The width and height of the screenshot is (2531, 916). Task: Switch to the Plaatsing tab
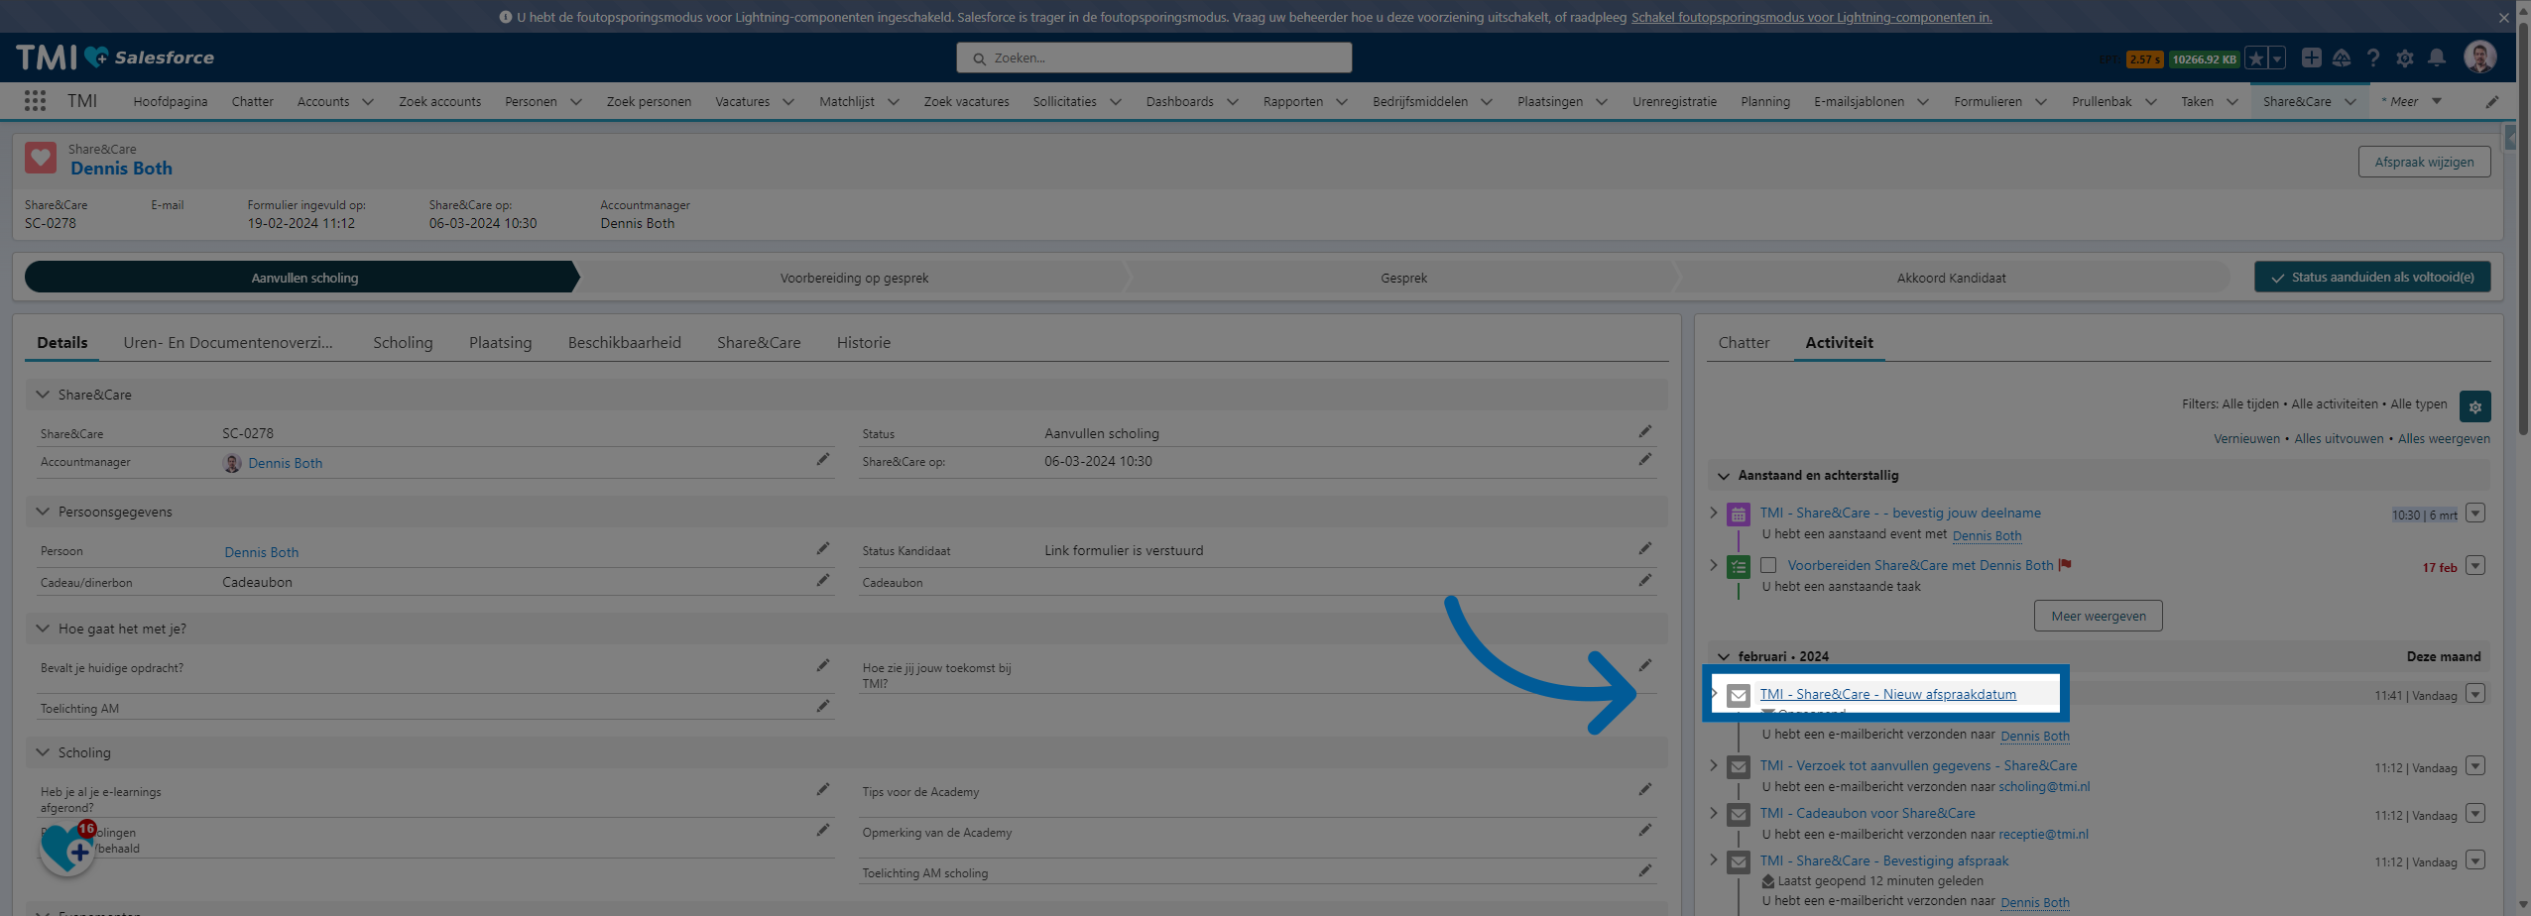(500, 343)
